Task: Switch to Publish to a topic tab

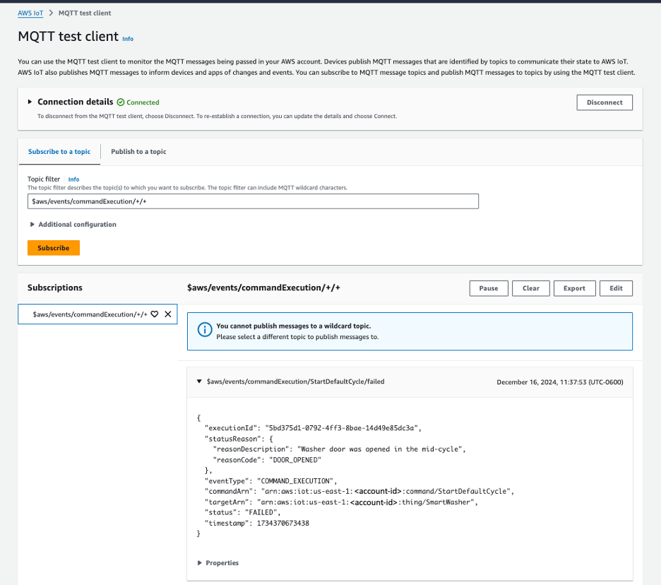Action: (x=138, y=151)
